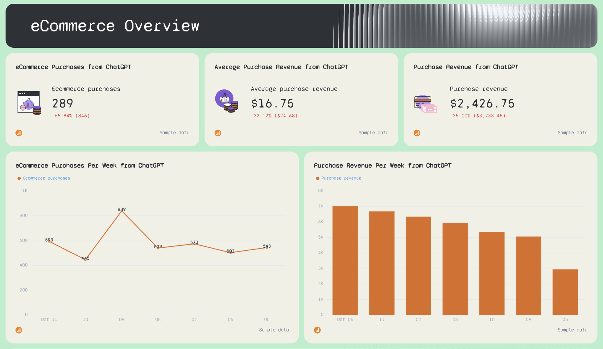Image resolution: width=603 pixels, height=349 pixels.
Task: Select the Purchase Revenue Per Week chart header
Action: (383, 165)
